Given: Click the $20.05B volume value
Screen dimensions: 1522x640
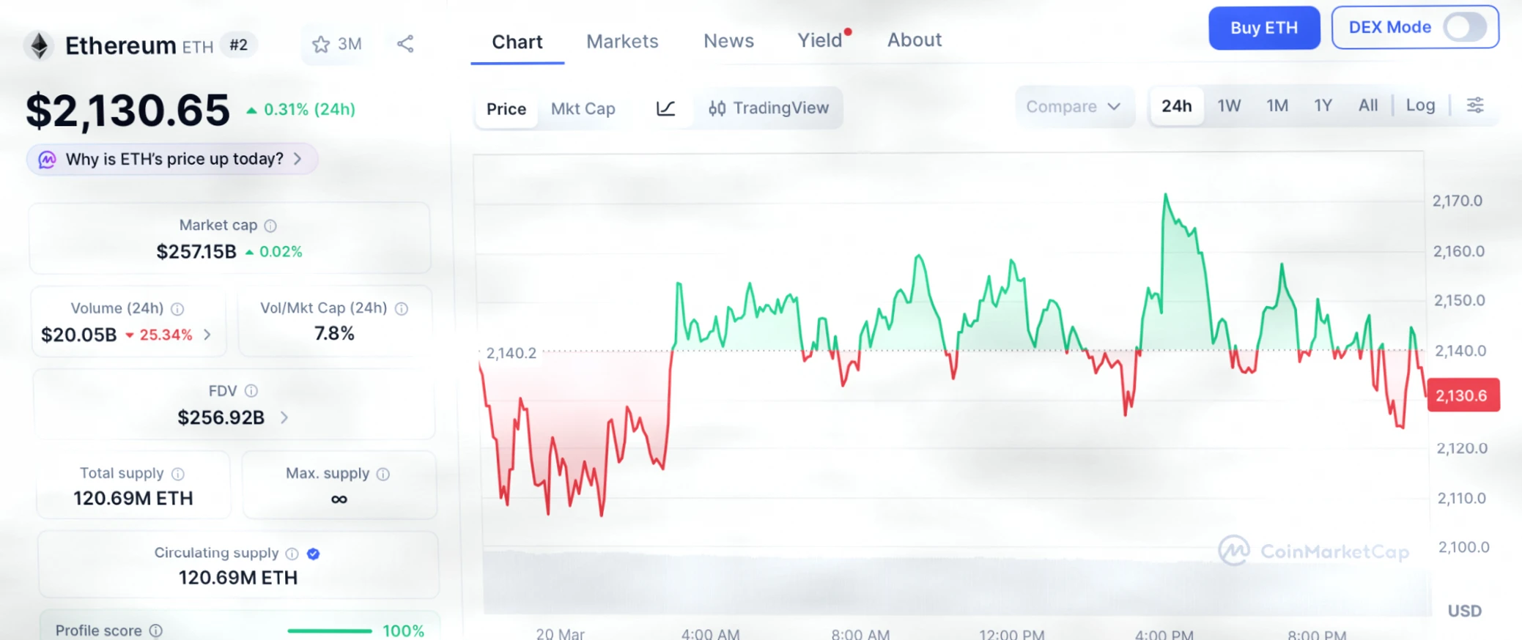Looking at the screenshot, I should click(x=79, y=335).
